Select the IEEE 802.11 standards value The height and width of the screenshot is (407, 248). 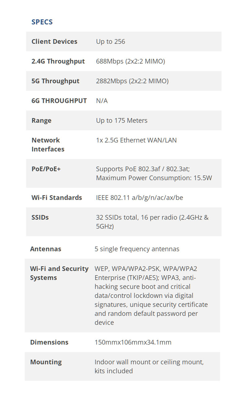139,198
